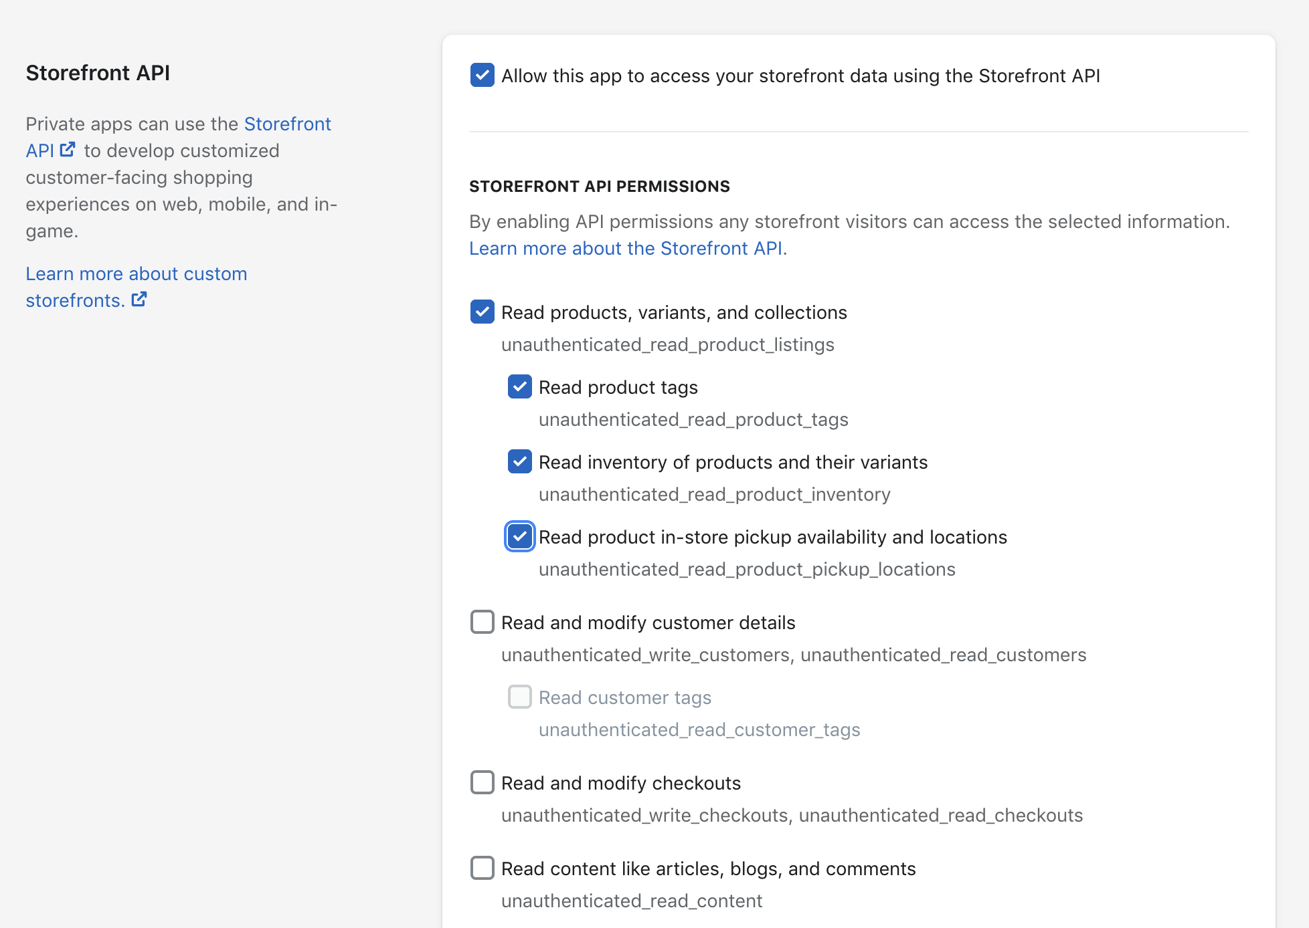Image resolution: width=1309 pixels, height=928 pixels.
Task: Uncheck in-store pickup availability and locations checkbox
Action: (519, 537)
